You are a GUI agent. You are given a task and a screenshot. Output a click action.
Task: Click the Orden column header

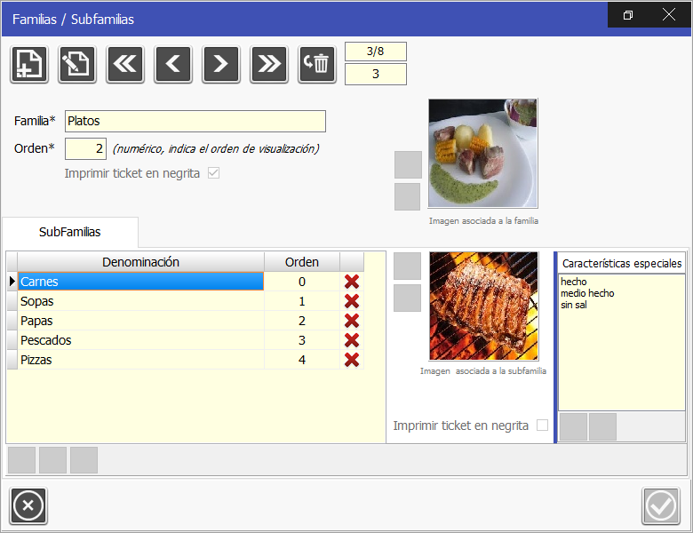click(302, 262)
